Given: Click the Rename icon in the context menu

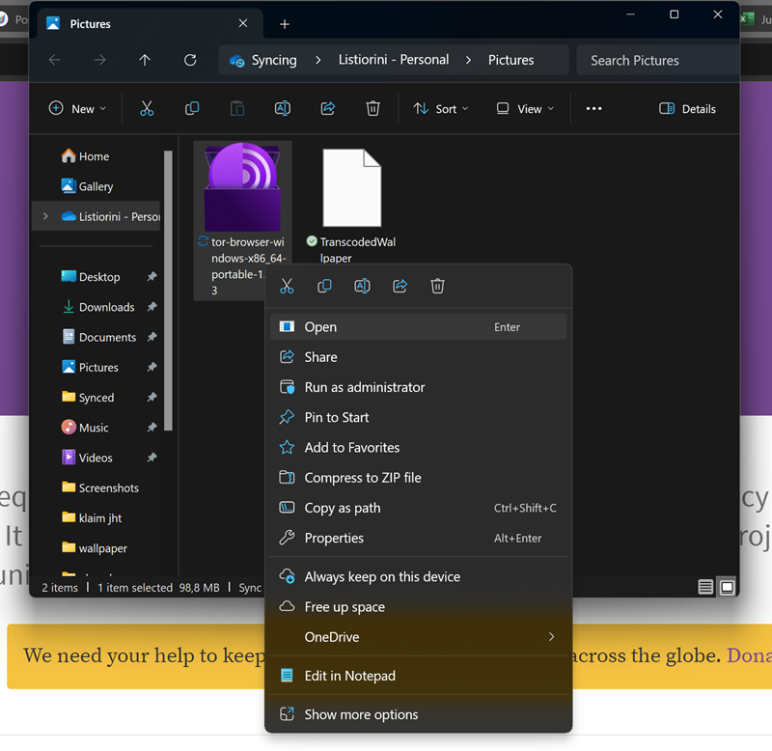Looking at the screenshot, I should click(x=362, y=286).
